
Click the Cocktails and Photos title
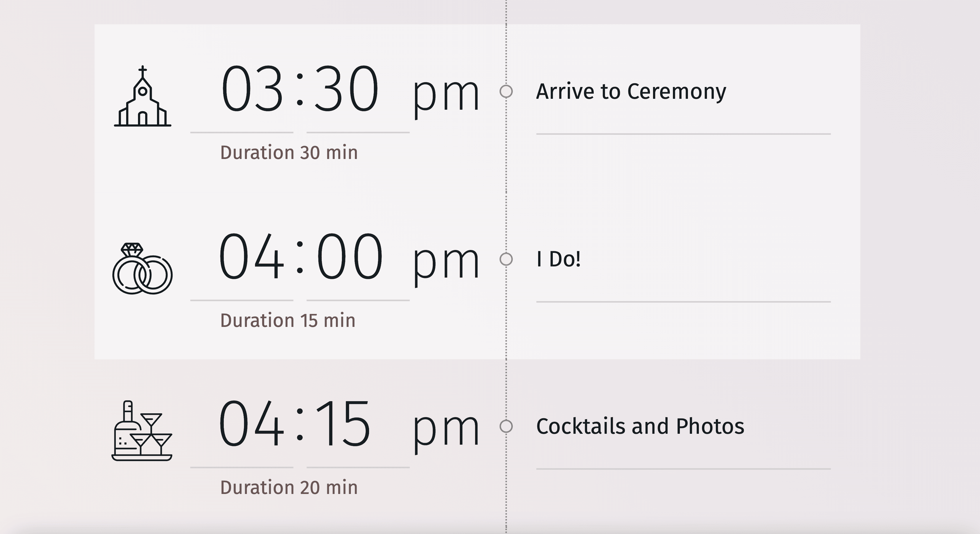click(x=640, y=426)
